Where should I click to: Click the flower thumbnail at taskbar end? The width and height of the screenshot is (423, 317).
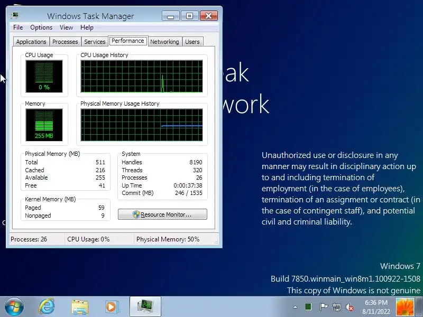[x=404, y=307]
